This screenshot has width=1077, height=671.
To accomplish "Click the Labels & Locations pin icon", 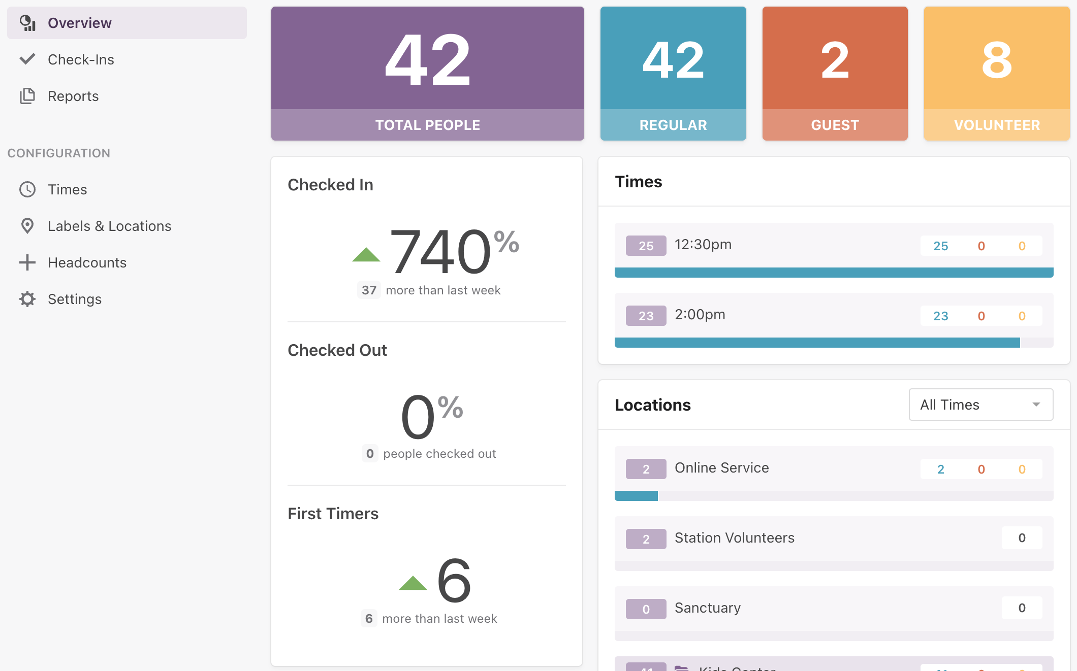I will point(27,226).
